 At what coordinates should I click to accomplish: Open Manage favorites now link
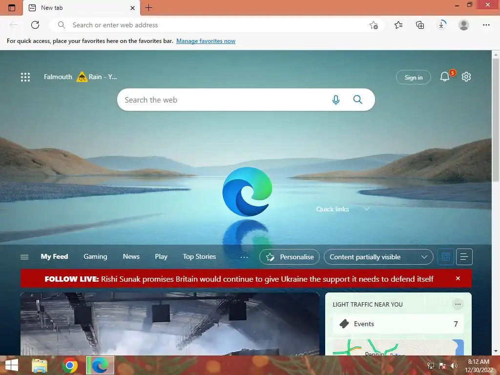click(206, 41)
